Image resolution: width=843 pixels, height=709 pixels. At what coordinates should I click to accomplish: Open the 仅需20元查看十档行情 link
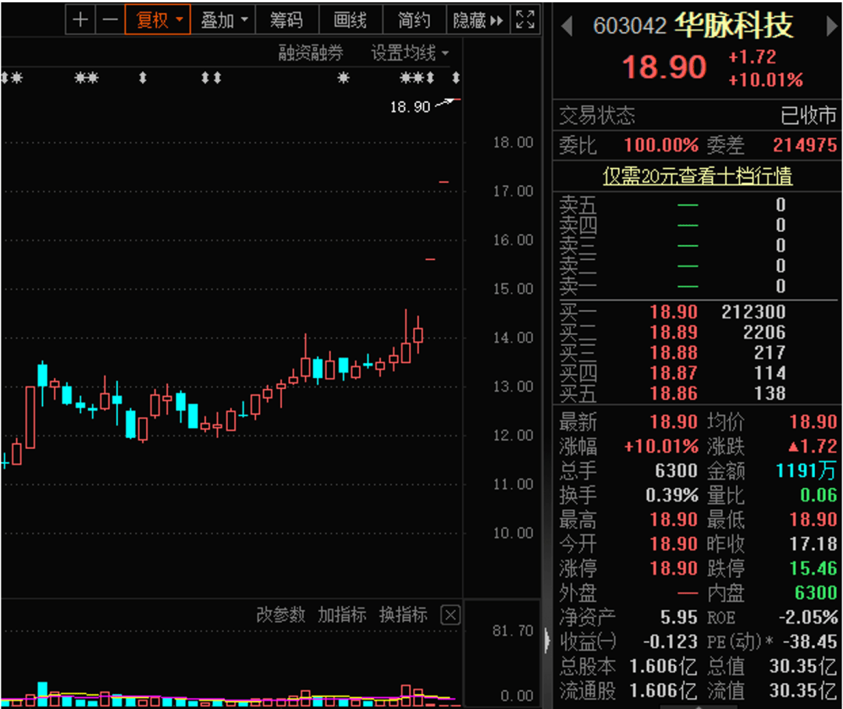point(697,176)
